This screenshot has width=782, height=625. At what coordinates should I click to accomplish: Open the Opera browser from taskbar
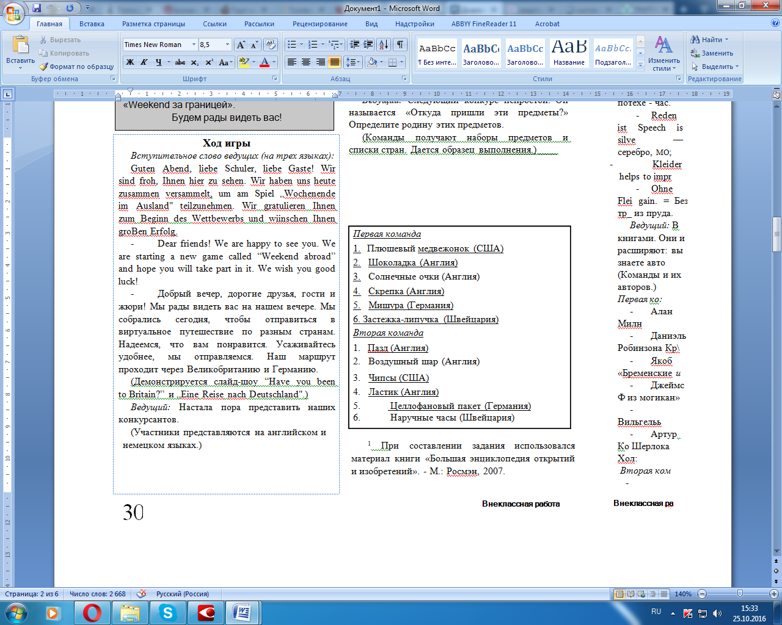(92, 613)
